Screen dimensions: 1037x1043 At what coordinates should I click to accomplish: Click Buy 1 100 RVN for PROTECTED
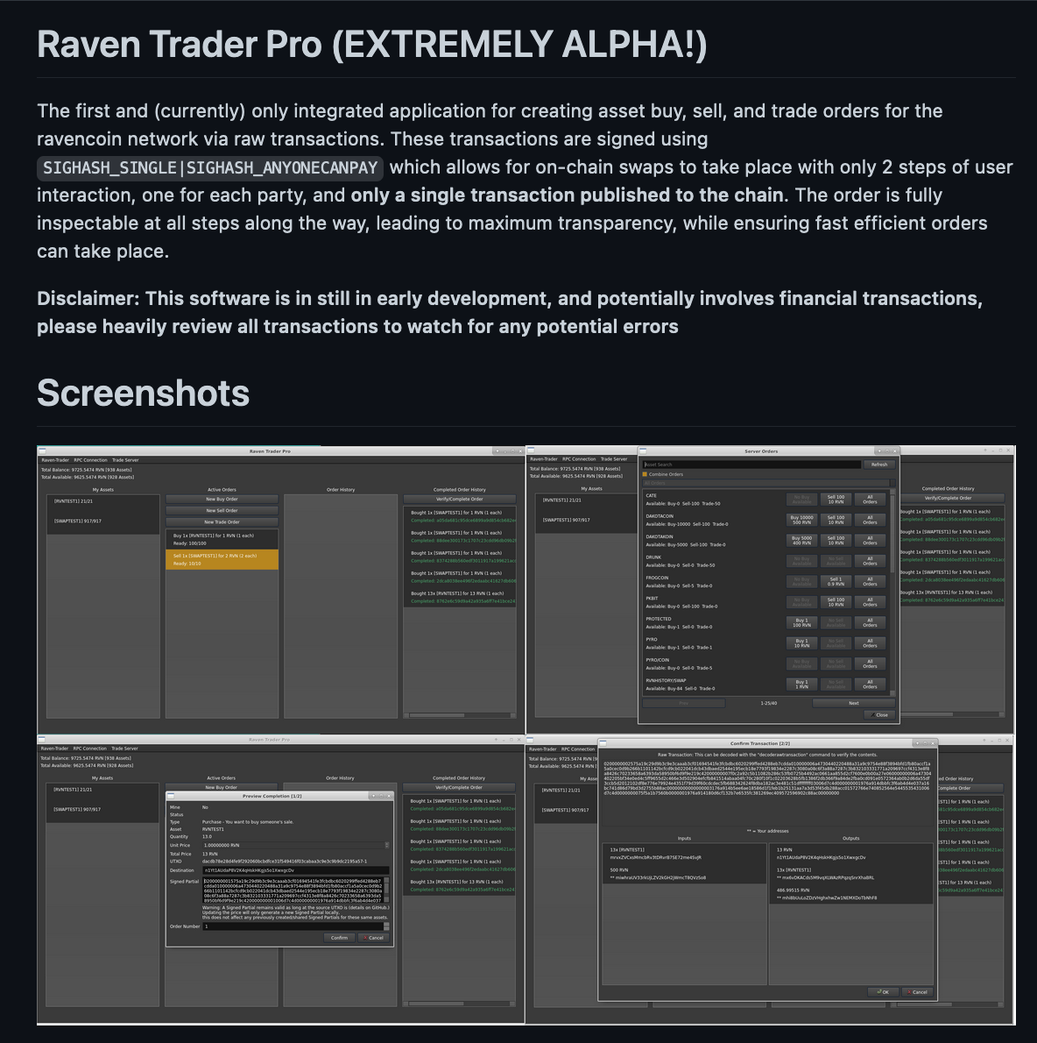click(801, 623)
